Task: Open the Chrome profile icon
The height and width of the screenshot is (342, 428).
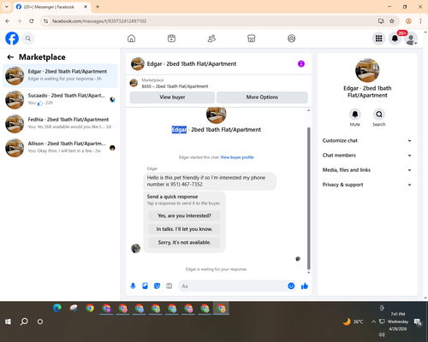Action: coord(408,21)
